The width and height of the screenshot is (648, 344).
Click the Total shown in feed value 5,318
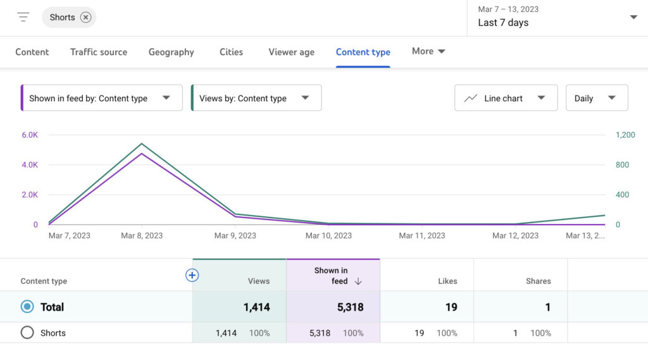click(x=351, y=307)
